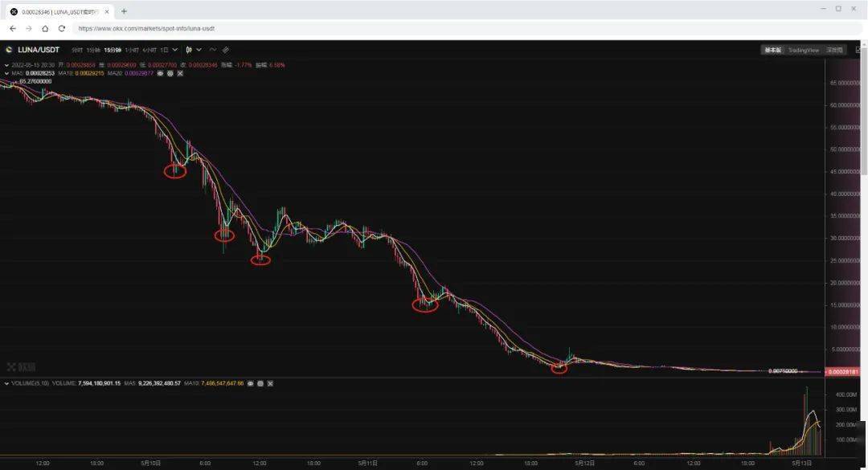Open VOLUME indicator settings
This screenshot has height=470, width=868.
tap(260, 383)
